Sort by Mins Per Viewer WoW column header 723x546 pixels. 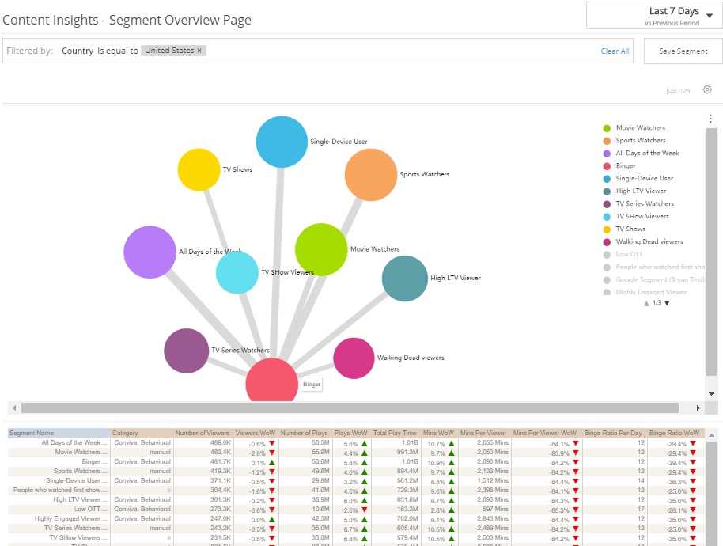click(545, 433)
